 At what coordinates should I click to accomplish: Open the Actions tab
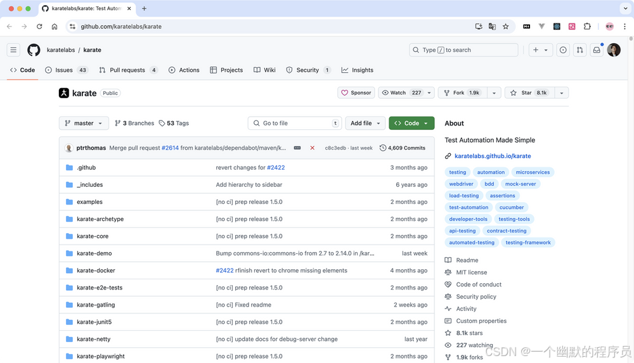(x=184, y=70)
